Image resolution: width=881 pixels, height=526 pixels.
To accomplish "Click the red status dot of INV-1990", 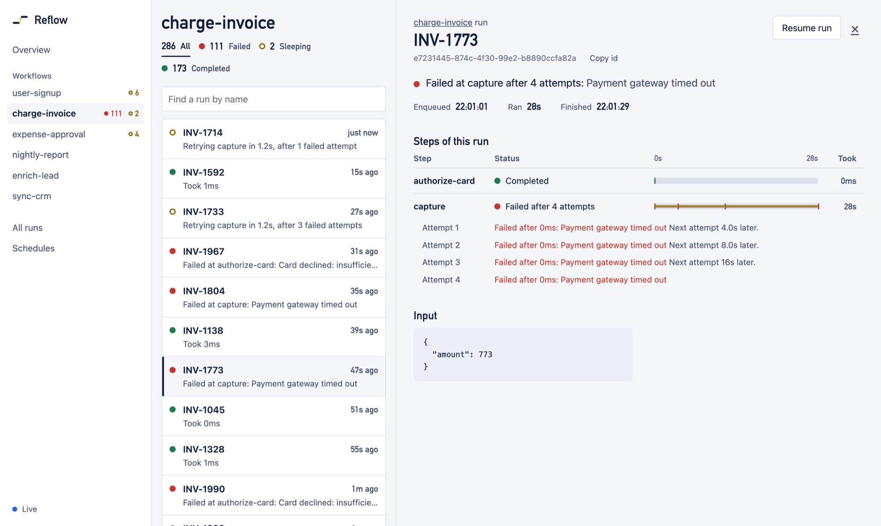I will pos(173,489).
